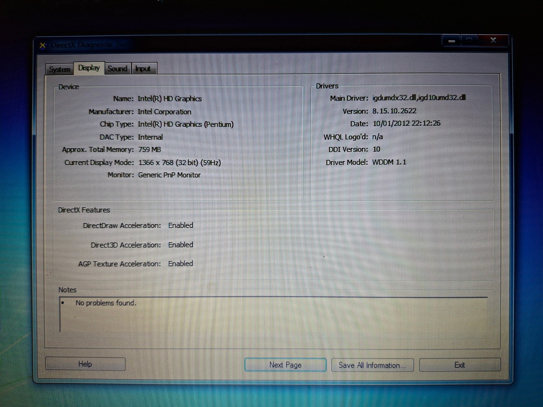The width and height of the screenshot is (543, 407).
Task: Close the window with X button
Action: tap(493, 40)
